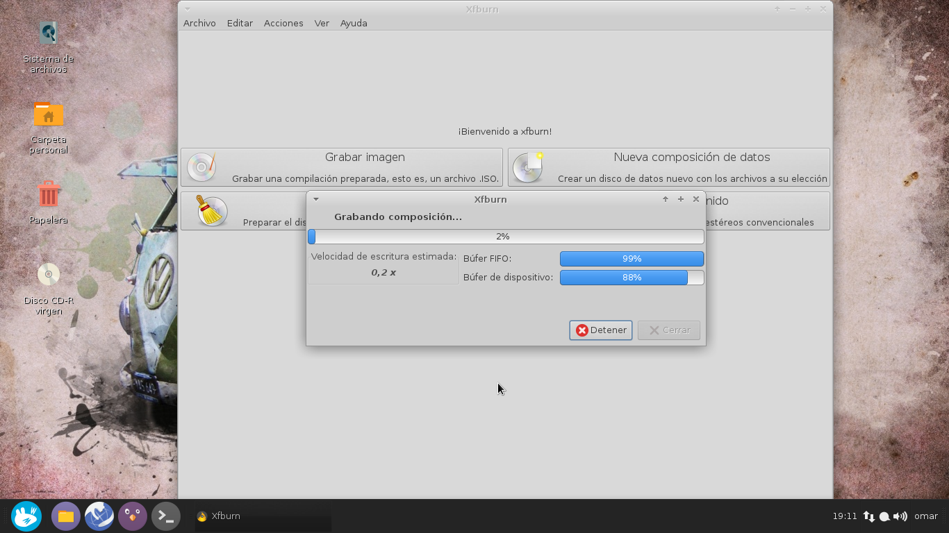This screenshot has width=949, height=533.
Task: Close the burning progress dialog
Action: 696,199
